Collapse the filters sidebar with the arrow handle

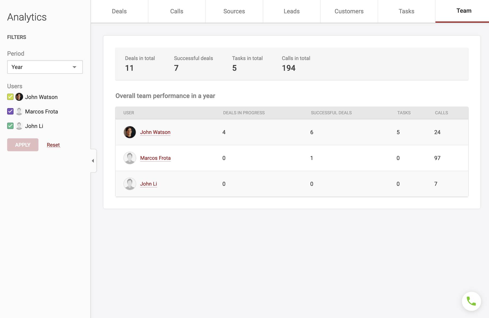coord(93,161)
